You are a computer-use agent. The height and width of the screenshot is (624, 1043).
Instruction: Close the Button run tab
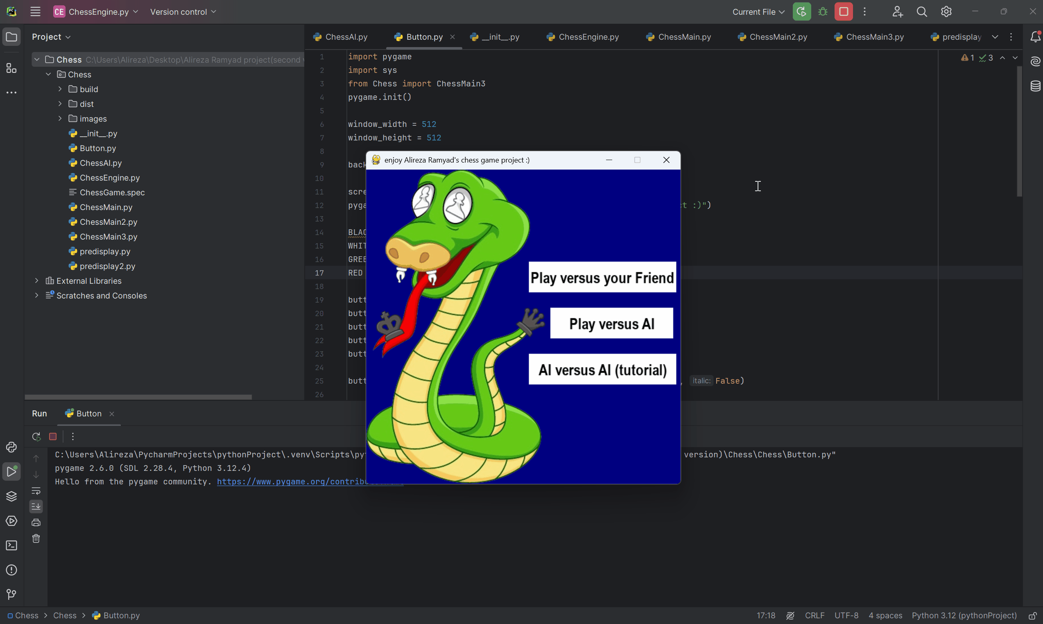(x=112, y=414)
